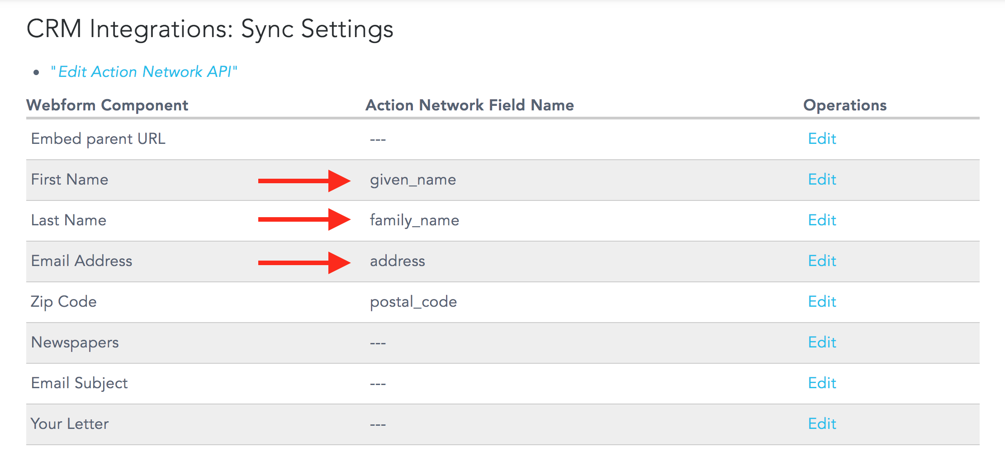Edit the First Name field mapping

click(822, 179)
